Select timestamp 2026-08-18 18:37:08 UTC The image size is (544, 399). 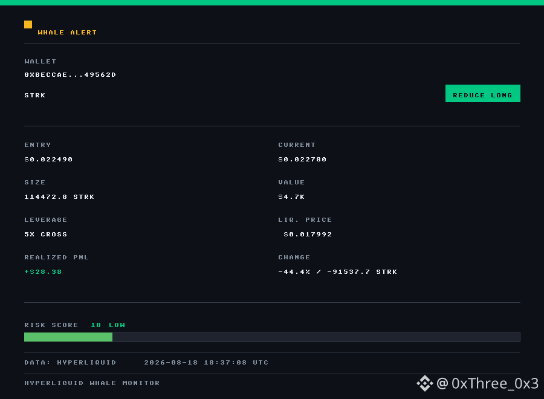206,363
